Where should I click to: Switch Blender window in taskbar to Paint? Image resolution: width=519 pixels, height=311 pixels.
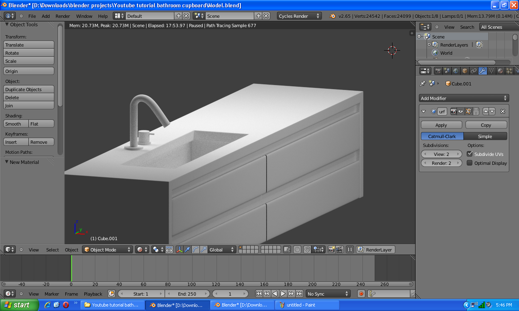pyautogui.click(x=307, y=305)
